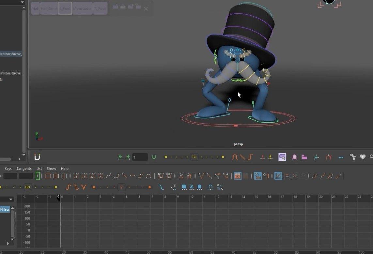Click the outliner scroll-down arrow
Viewport: 373px width, 254px height.
coord(24,155)
